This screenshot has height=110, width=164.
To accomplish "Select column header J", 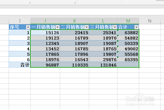I will pyautogui.click(x=45, y=21).
